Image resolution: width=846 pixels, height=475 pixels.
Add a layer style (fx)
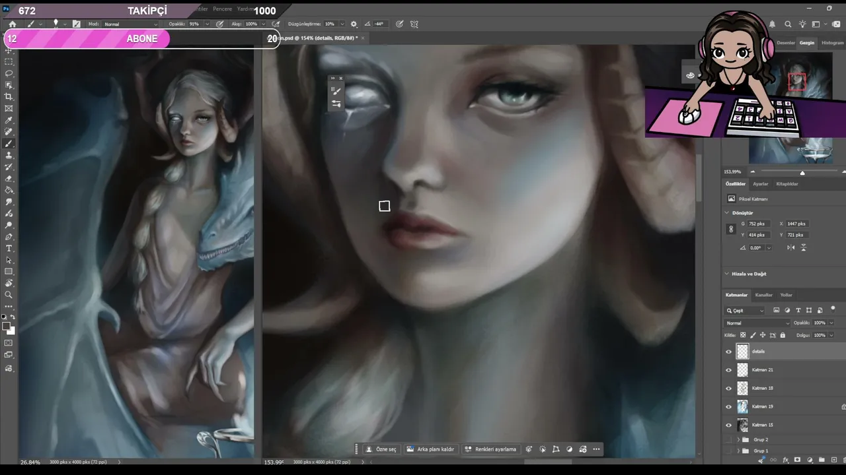pos(785,460)
